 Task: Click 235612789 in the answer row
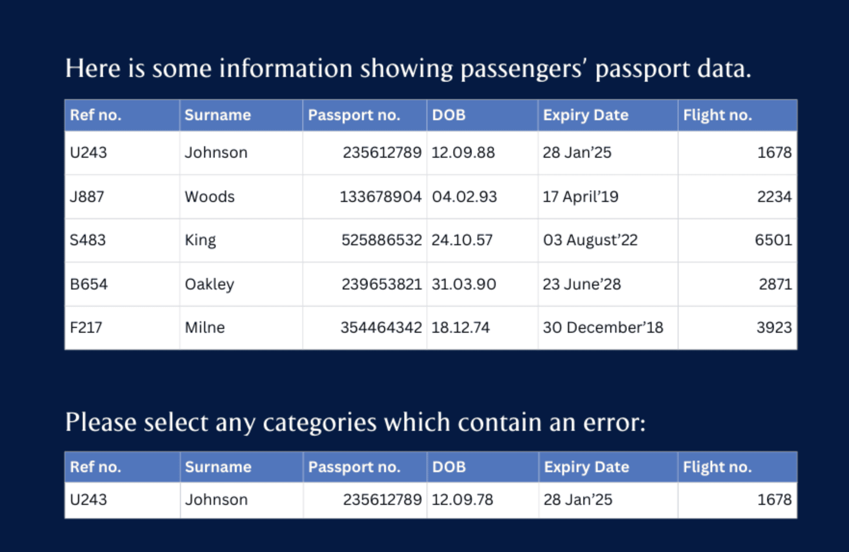pyautogui.click(x=382, y=500)
